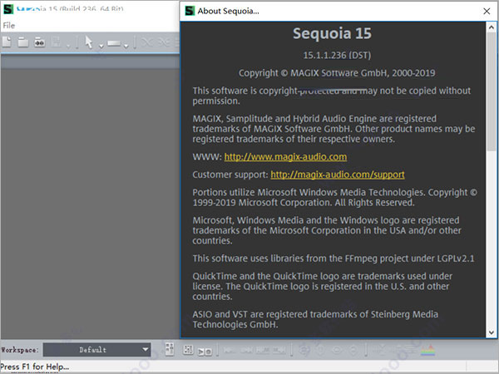Expand the Save options dropdown arrow
The height and width of the screenshot is (374, 499).
point(68,47)
